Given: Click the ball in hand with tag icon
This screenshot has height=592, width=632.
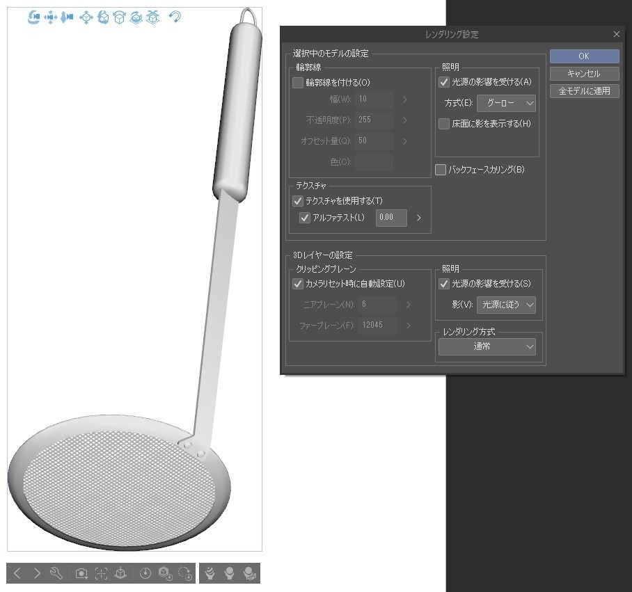Looking at the screenshot, I should (249, 573).
